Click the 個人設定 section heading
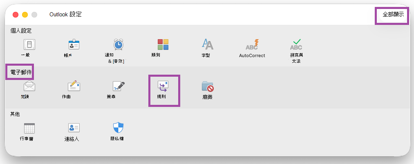Screen dimensions: 414x164 click(x=21, y=31)
